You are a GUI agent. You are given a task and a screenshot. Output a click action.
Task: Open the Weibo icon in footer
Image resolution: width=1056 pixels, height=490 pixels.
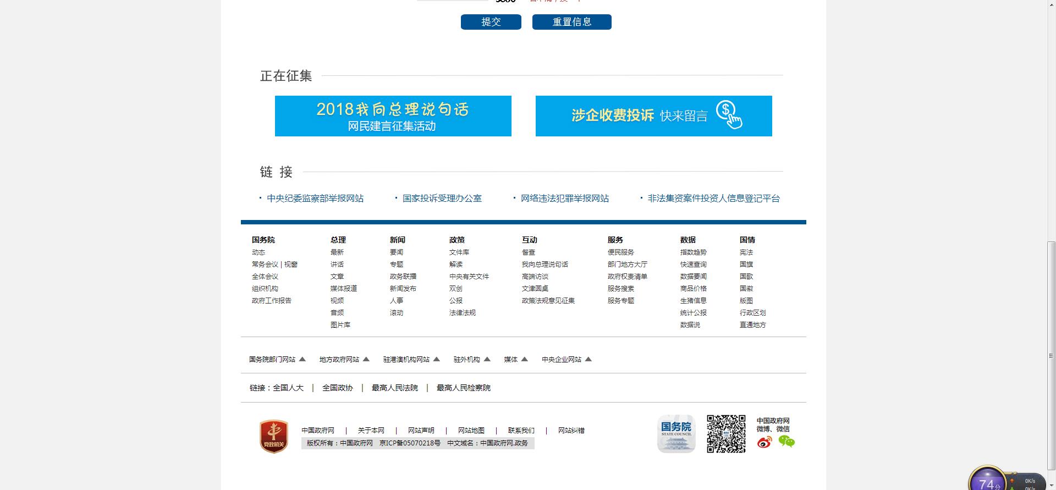[765, 442]
